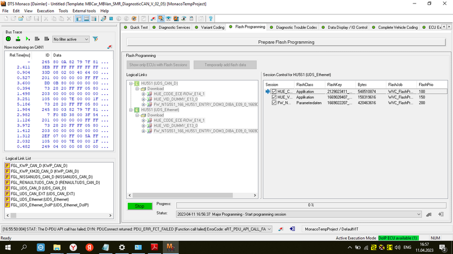Screen dimensions: 453x254
Task: Open help via blue question mark icon
Action: 211,19
